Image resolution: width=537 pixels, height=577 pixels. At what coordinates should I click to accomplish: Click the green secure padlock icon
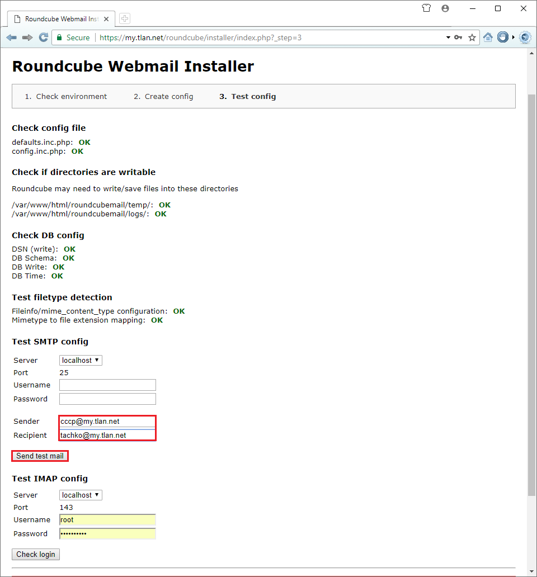[59, 37]
